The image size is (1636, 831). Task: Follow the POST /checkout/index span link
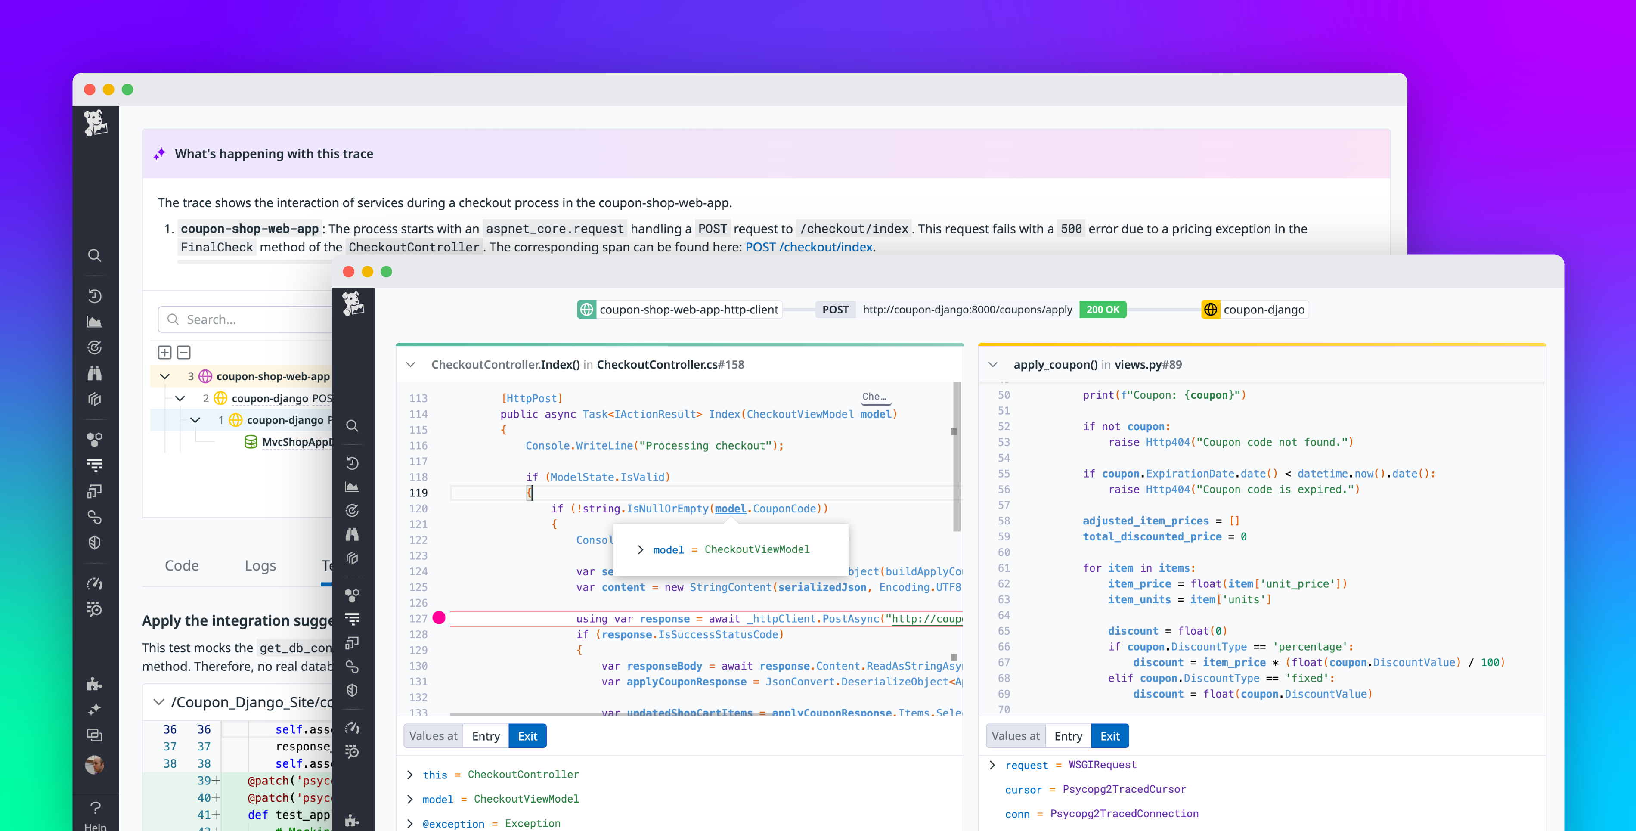pos(809,247)
